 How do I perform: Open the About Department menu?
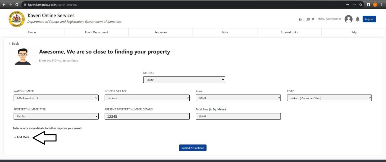coord(96,32)
